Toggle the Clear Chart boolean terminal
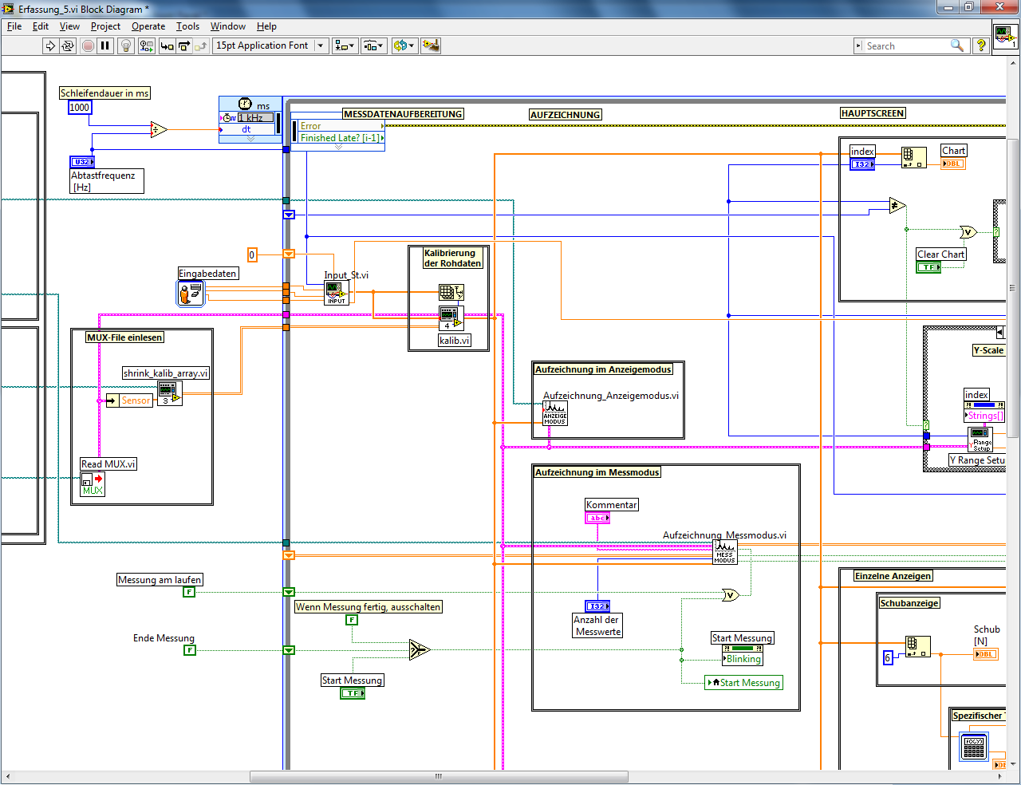 [x=928, y=267]
